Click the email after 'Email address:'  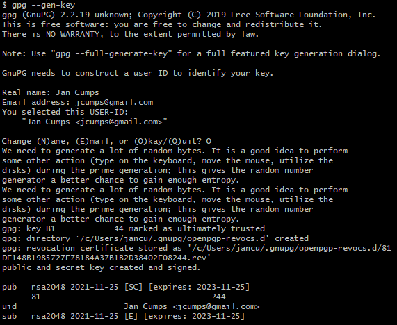[x=114, y=102]
